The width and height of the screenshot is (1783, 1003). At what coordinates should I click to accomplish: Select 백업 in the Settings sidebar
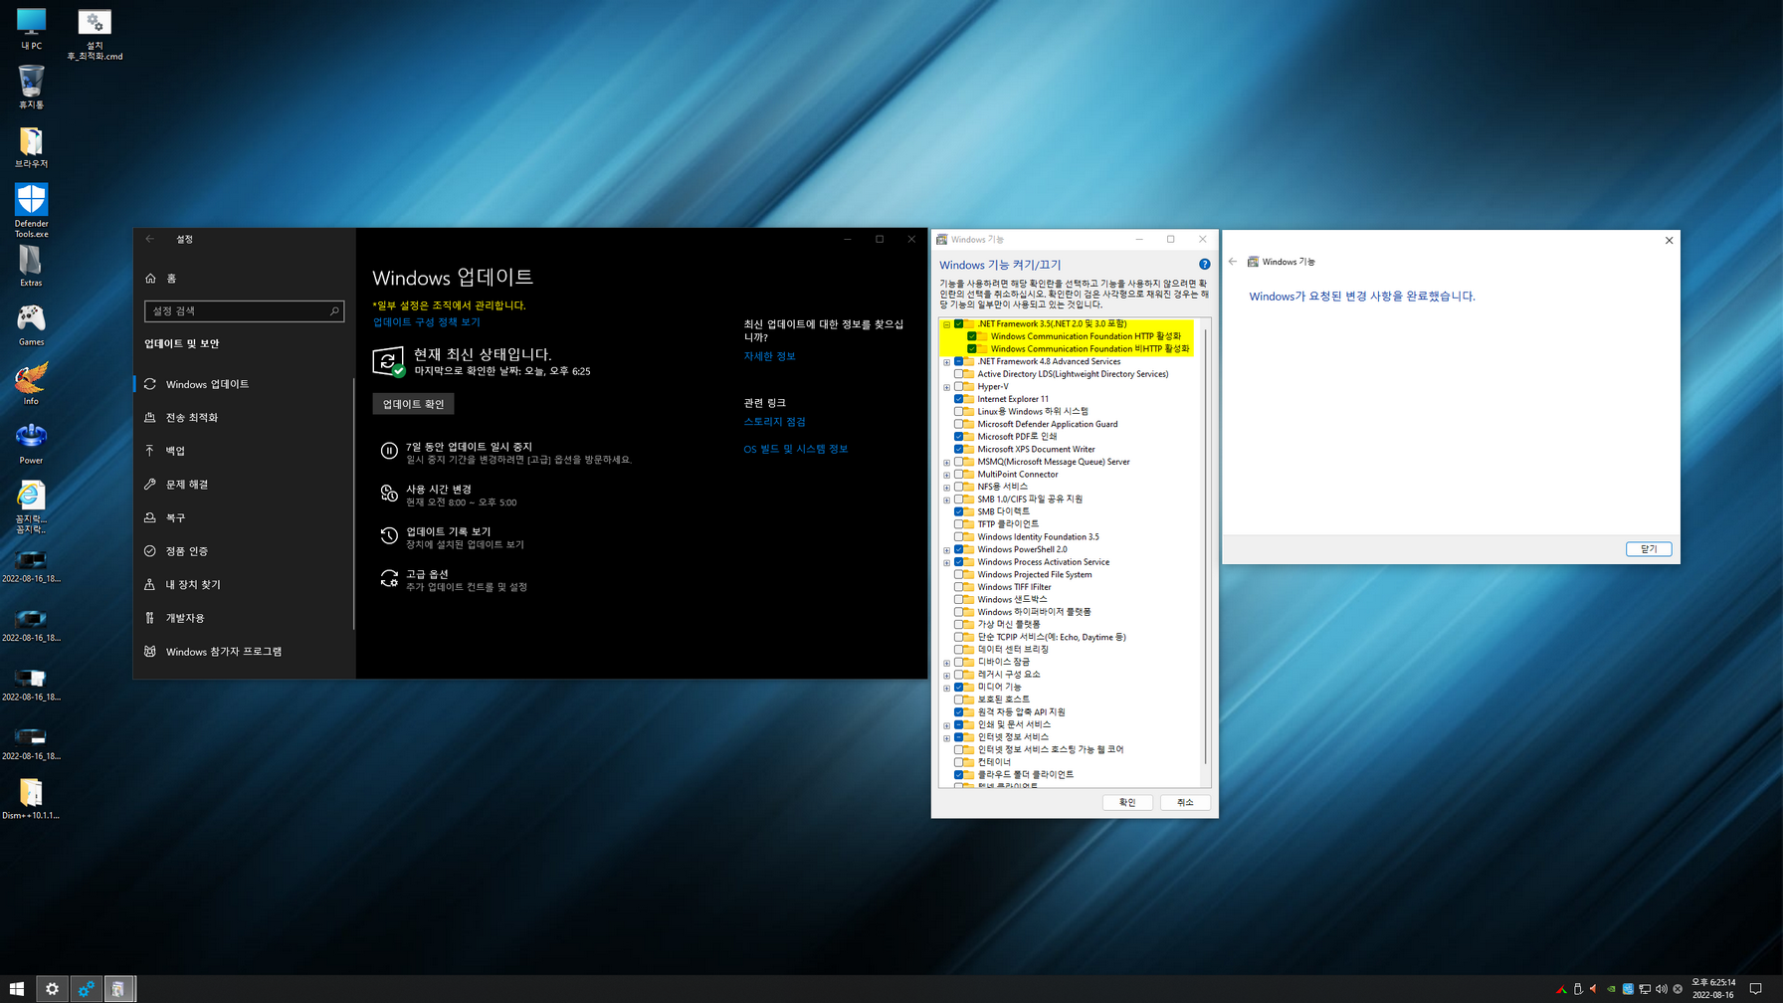pyautogui.click(x=244, y=451)
